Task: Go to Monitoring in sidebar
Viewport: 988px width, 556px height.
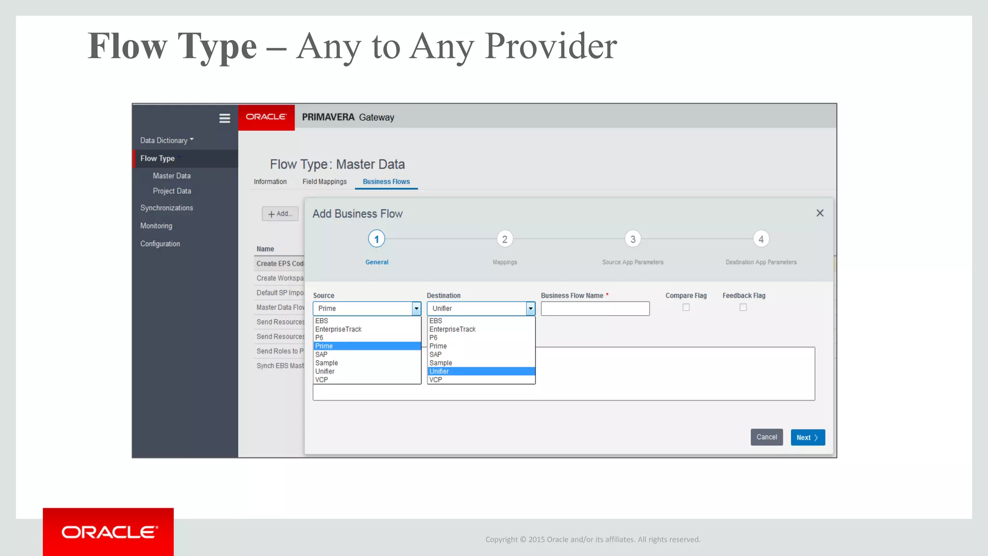Action: [156, 226]
